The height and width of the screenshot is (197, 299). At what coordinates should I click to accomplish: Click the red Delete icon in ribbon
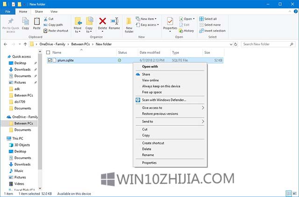click(x=103, y=22)
